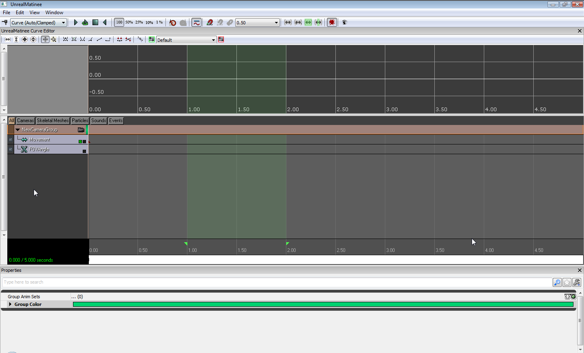Screen dimensions: 584x353
Task: Click the looped playback button
Action: pos(85,22)
